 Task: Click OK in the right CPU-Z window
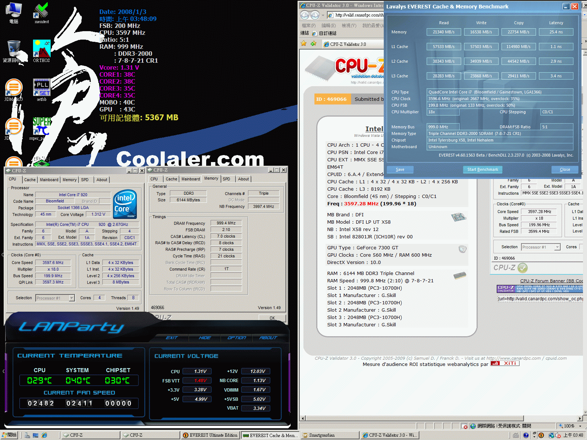[272, 318]
